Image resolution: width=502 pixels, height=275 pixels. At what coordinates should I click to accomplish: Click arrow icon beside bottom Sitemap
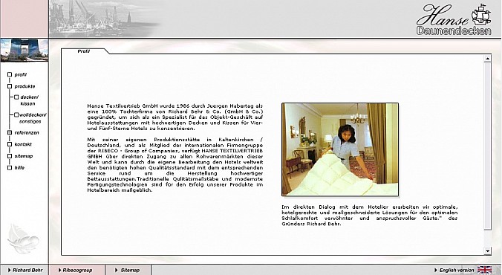pos(117,271)
